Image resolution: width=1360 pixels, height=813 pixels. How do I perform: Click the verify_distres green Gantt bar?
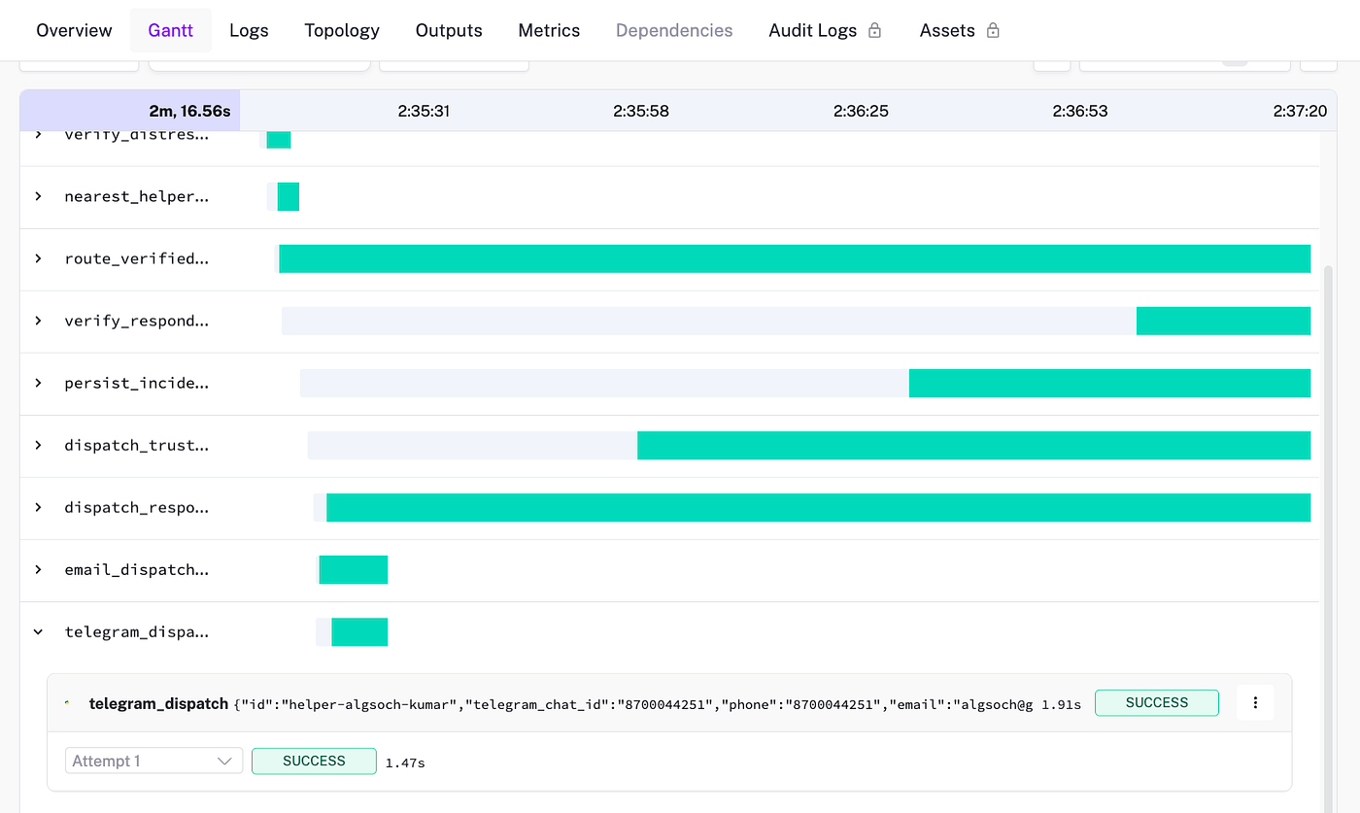pos(279,139)
